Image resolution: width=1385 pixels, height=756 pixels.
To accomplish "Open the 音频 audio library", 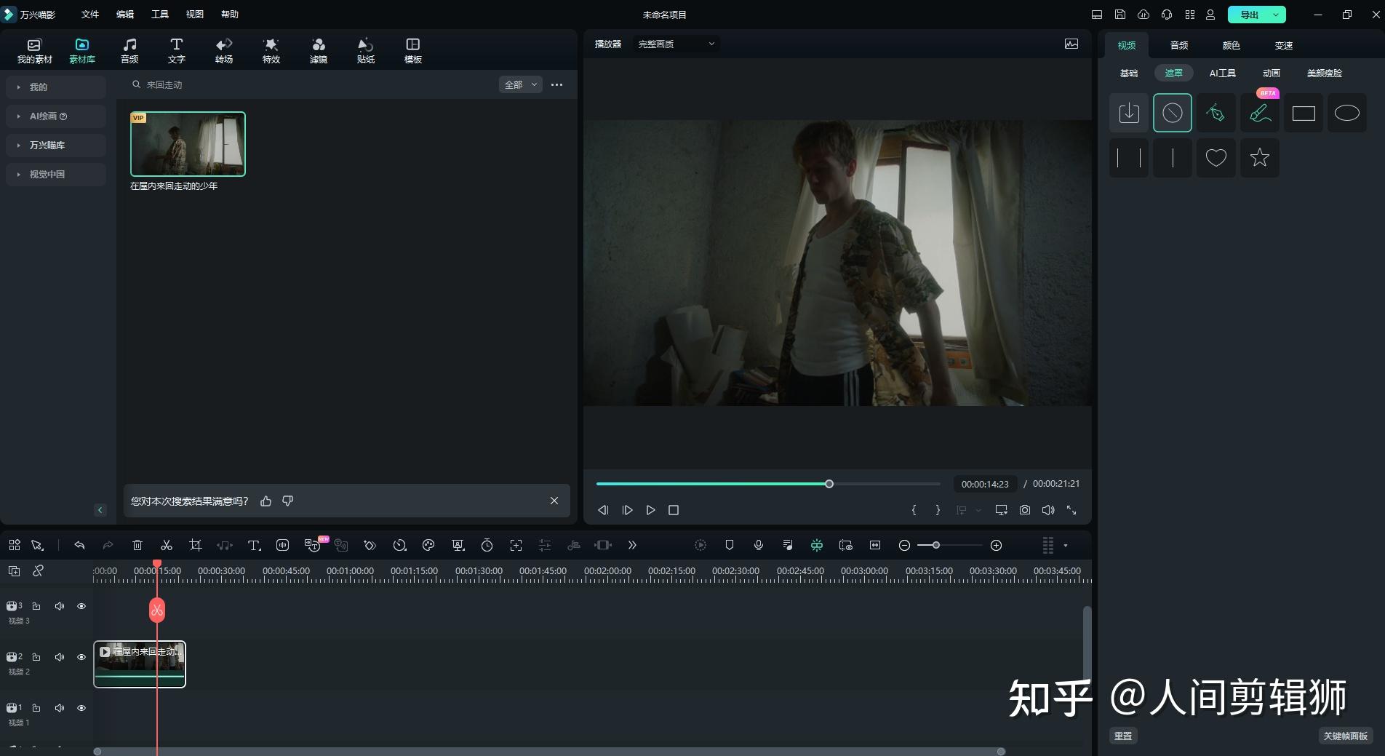I will 129,51.
